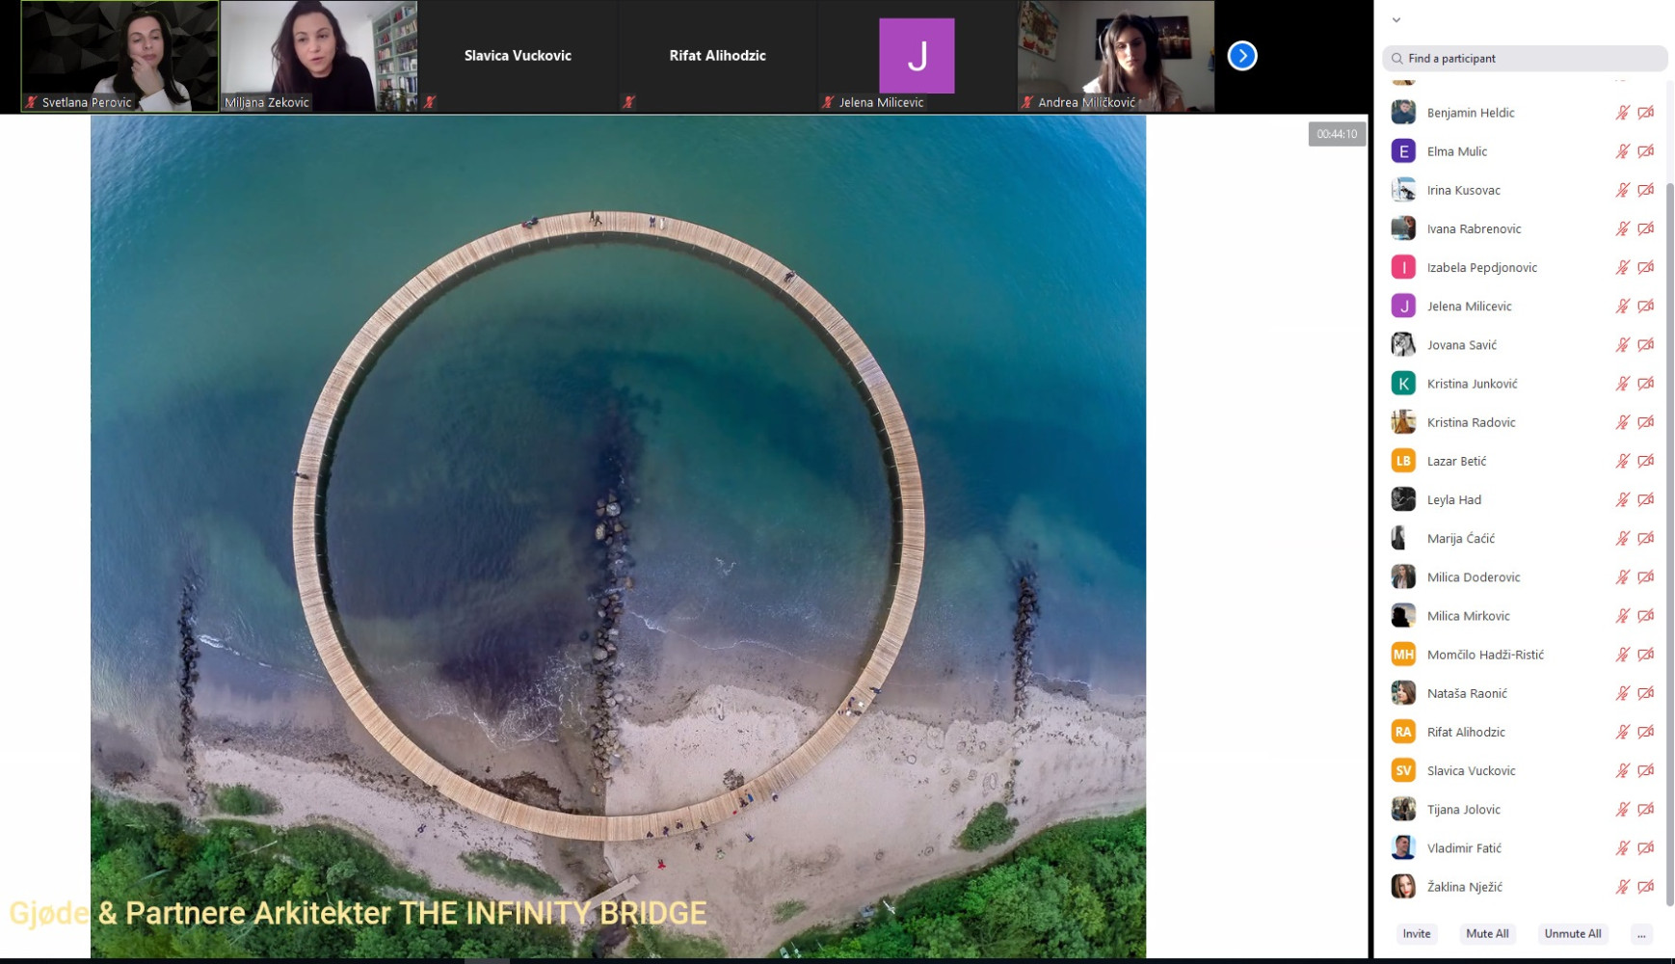Screen dimensions: 1675x964
Task: Click Lazar Betić's orange LB avatar
Action: 1403,461
